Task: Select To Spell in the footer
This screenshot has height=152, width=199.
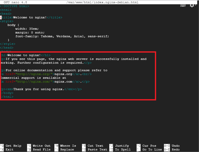Action: [123, 149]
